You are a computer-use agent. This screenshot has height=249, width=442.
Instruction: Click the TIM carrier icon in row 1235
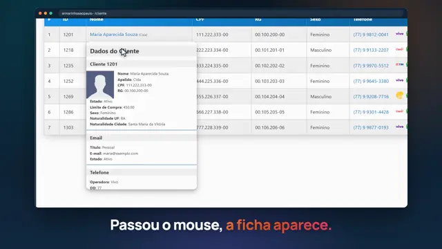coord(399,64)
